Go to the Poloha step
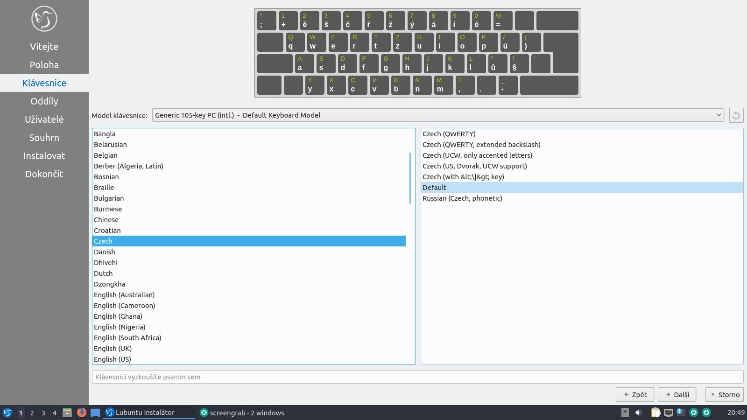 coord(44,65)
